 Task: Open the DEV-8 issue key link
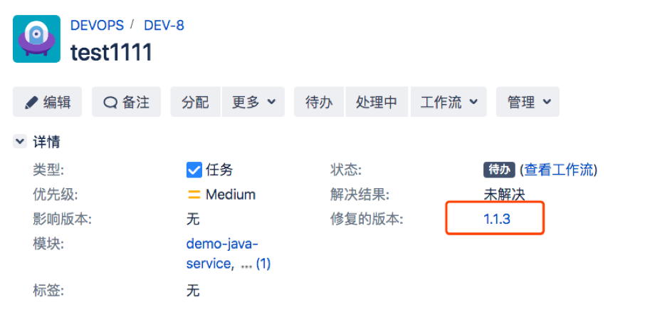(164, 26)
